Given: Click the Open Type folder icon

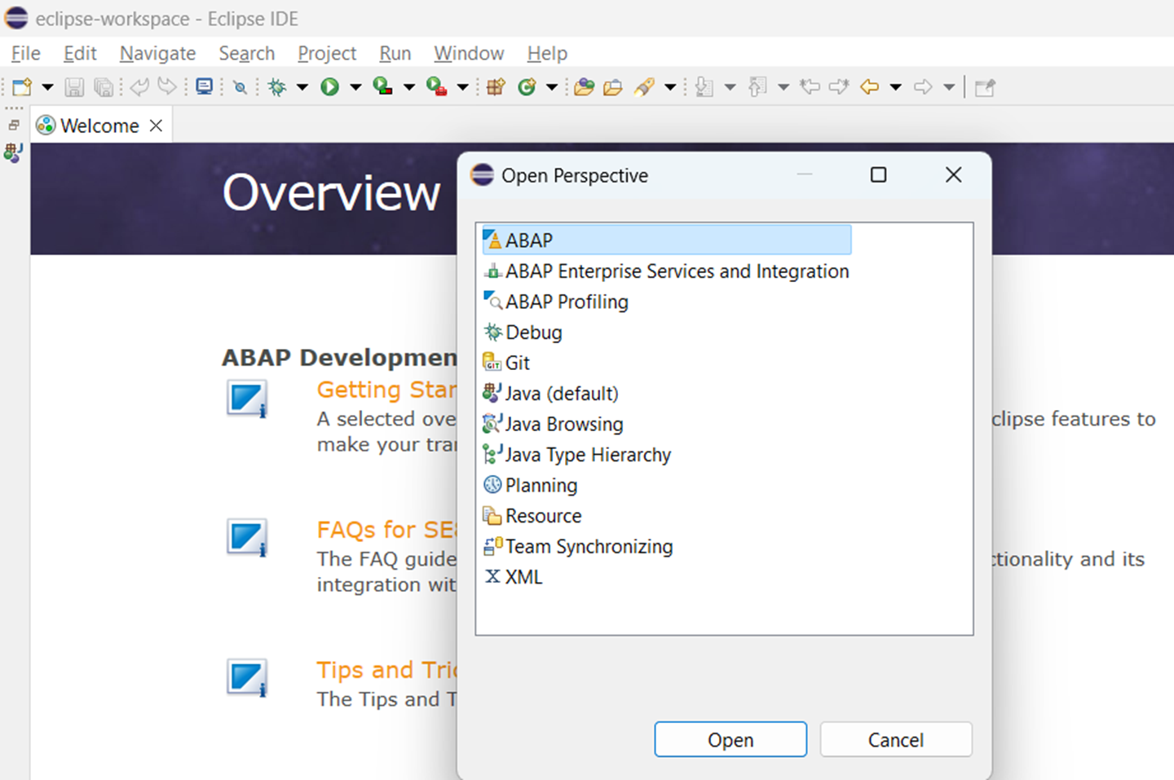Looking at the screenshot, I should coord(584,87).
